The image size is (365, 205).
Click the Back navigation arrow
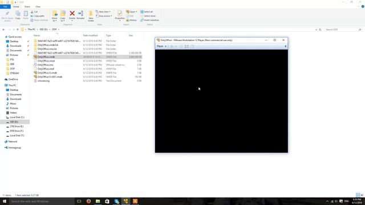(x=3, y=30)
